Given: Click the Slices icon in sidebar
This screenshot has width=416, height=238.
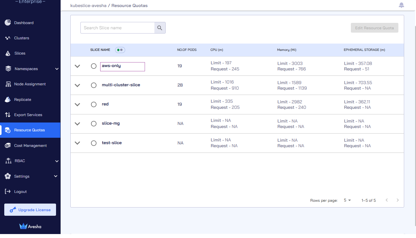Looking at the screenshot, I should tap(8, 53).
